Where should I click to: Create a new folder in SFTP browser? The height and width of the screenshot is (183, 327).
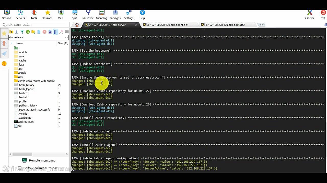(x=33, y=32)
